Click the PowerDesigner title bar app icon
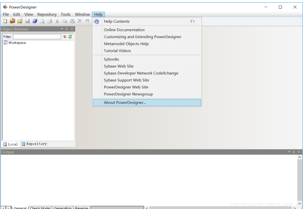The width and height of the screenshot is (303, 209). [5, 7]
